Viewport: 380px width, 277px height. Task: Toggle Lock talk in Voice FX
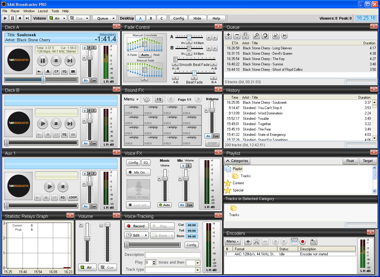[x=138, y=205]
